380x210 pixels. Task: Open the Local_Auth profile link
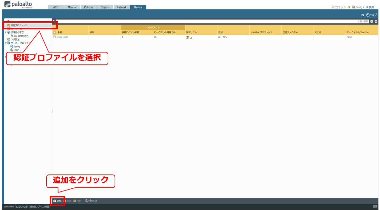pyautogui.click(x=63, y=37)
